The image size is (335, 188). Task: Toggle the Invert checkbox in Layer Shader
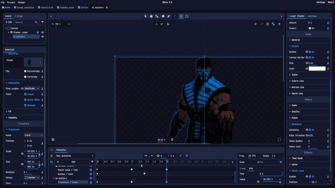[310, 28]
